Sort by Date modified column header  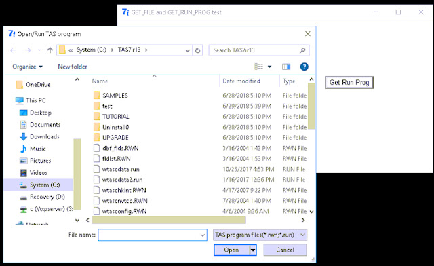point(241,81)
